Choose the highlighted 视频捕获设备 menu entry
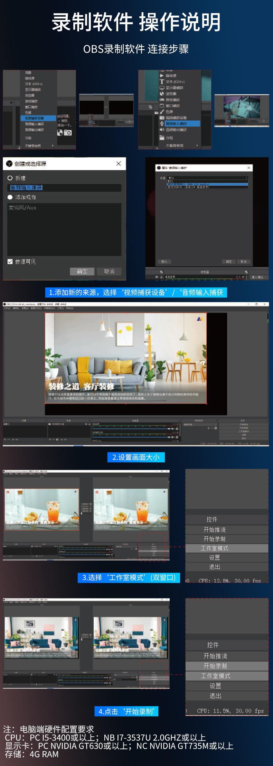 pyautogui.click(x=35, y=118)
